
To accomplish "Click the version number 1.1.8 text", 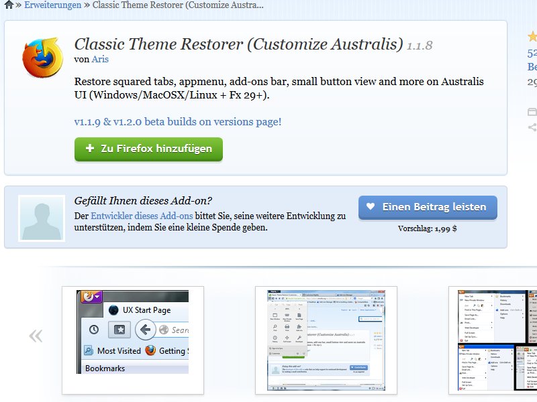I will point(420,46).
